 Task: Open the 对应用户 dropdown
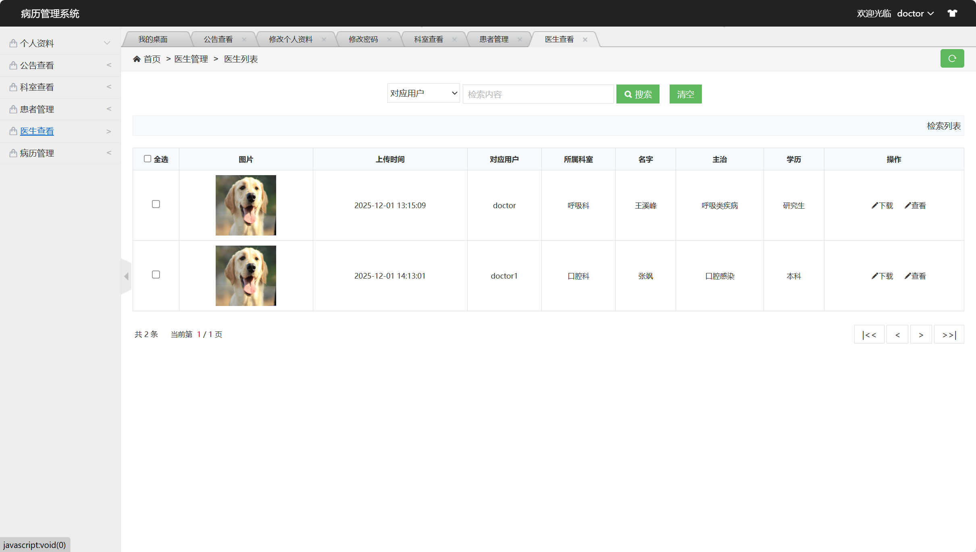coord(423,93)
